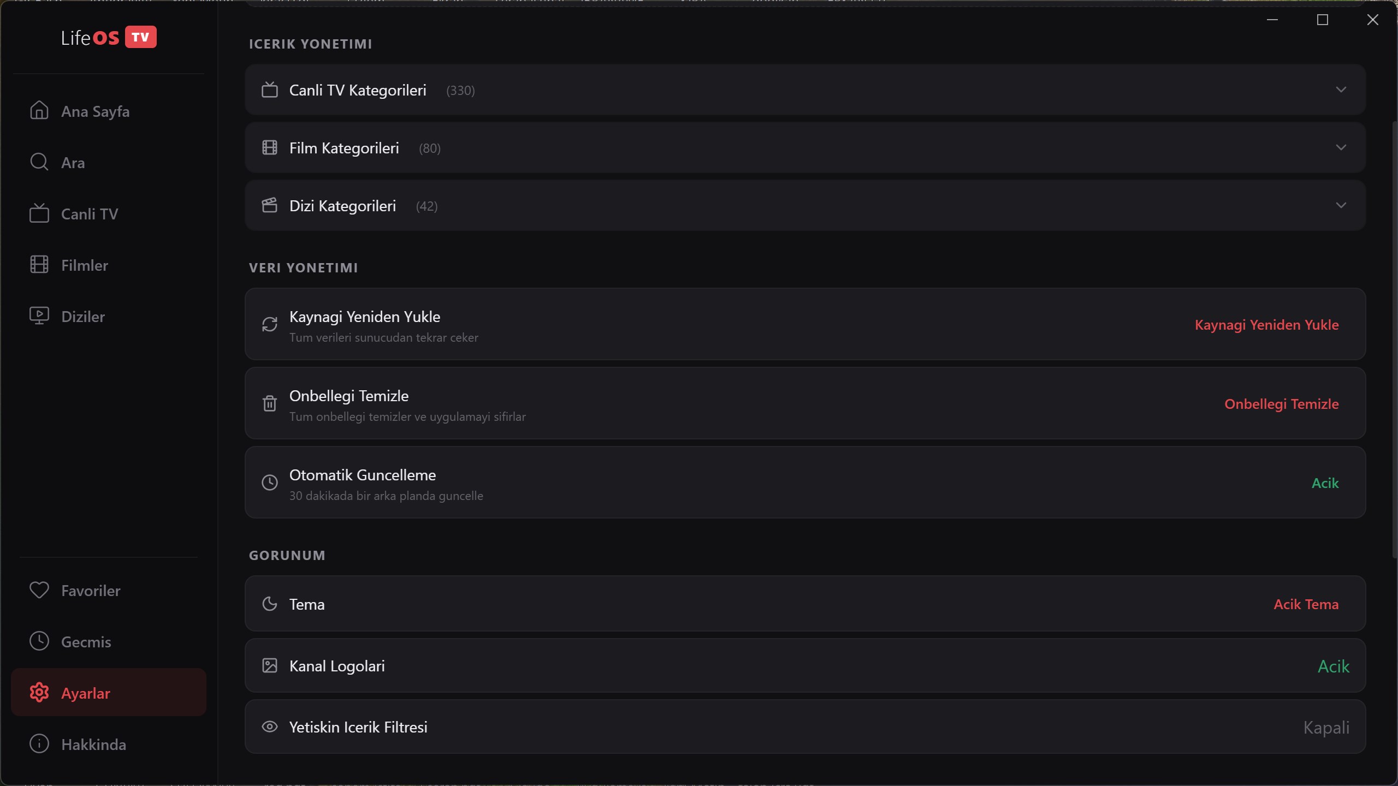Expand the Dizi Kategorileri chevron
Screen dimensions: 1398x786
[x=1341, y=205]
